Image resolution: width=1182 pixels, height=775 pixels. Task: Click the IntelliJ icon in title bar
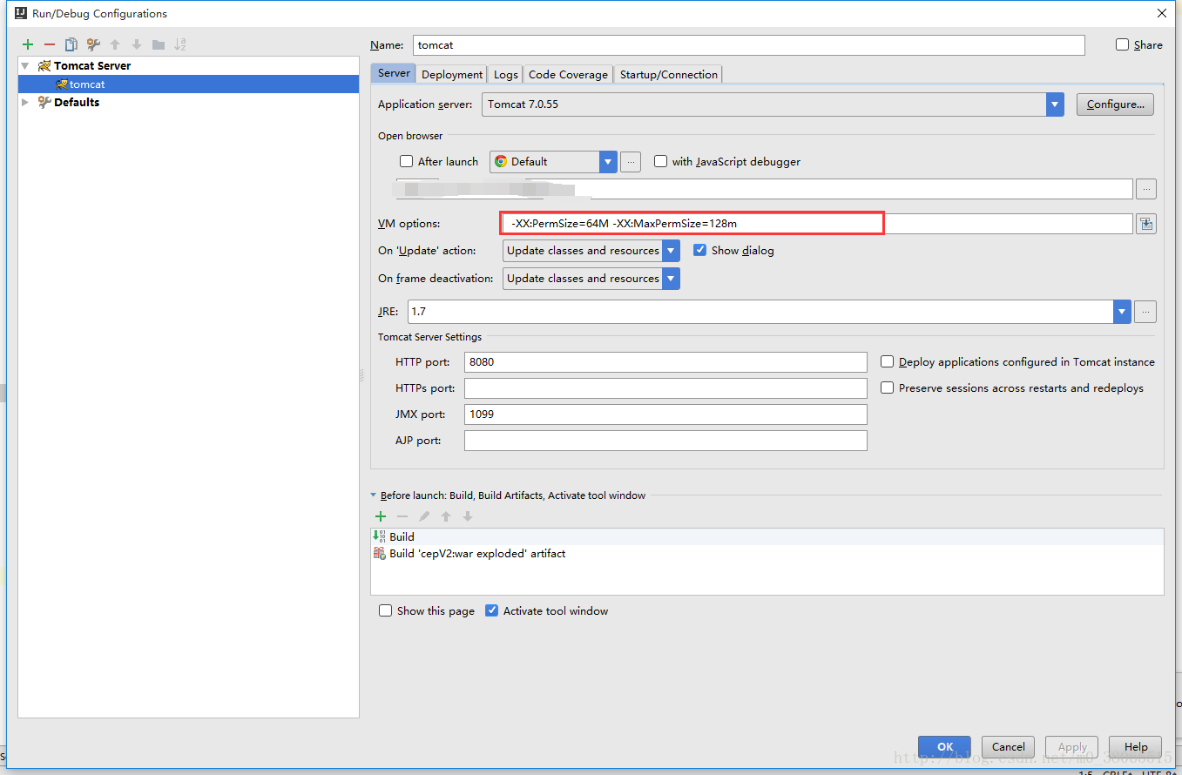19,13
